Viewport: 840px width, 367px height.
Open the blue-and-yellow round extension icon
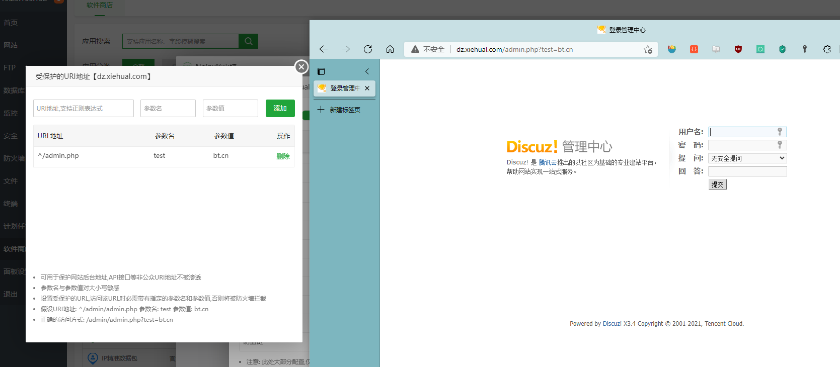(672, 49)
